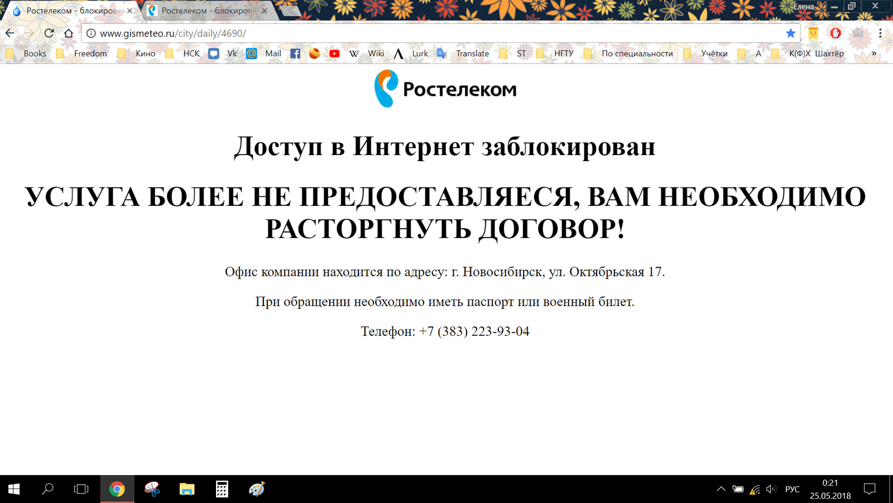Open the yellow extension icon next to the star

(813, 33)
